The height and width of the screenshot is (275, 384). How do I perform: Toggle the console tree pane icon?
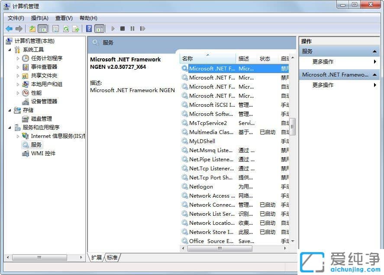[42, 28]
